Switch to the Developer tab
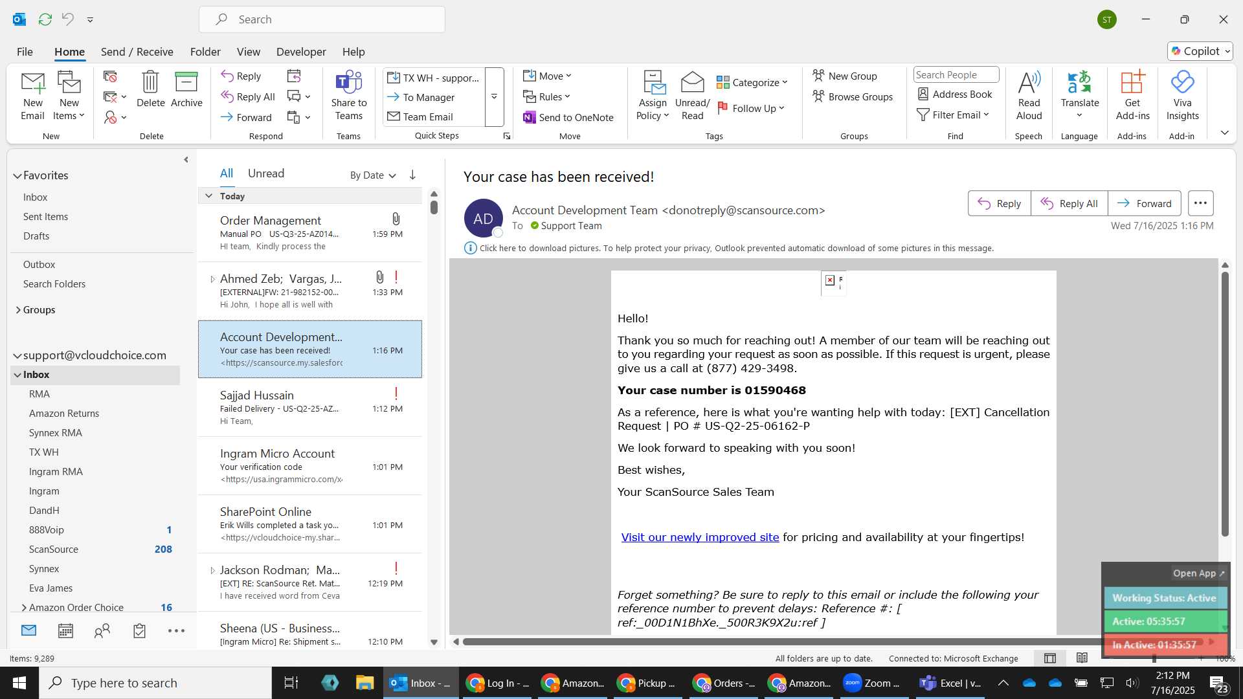This screenshot has width=1243, height=699. pos(301,51)
